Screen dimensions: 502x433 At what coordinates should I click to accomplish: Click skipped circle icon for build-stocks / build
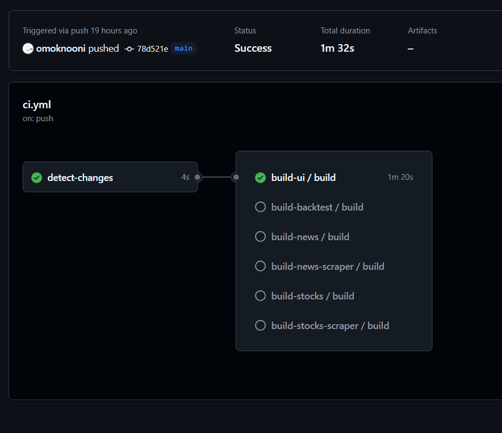tap(260, 296)
